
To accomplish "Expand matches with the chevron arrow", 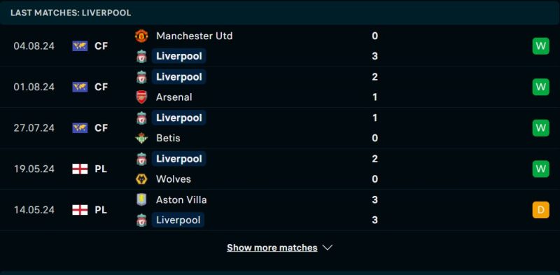I will tap(328, 248).
